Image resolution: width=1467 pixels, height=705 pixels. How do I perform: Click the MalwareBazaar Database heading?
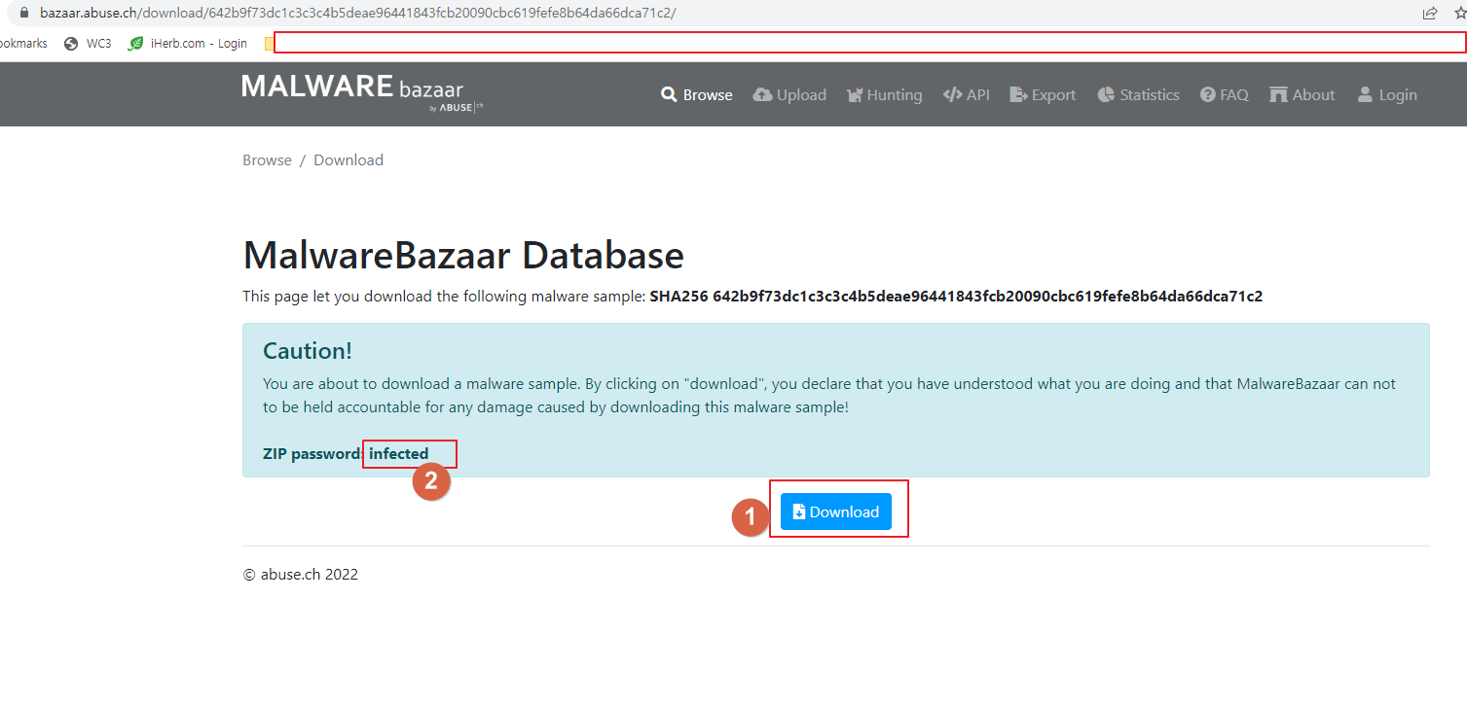point(463,256)
